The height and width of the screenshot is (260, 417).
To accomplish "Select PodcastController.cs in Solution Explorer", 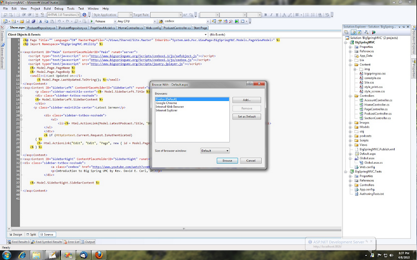I will pos(377,114).
